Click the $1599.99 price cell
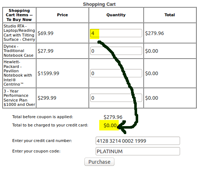The image size is (197, 172). [48, 73]
